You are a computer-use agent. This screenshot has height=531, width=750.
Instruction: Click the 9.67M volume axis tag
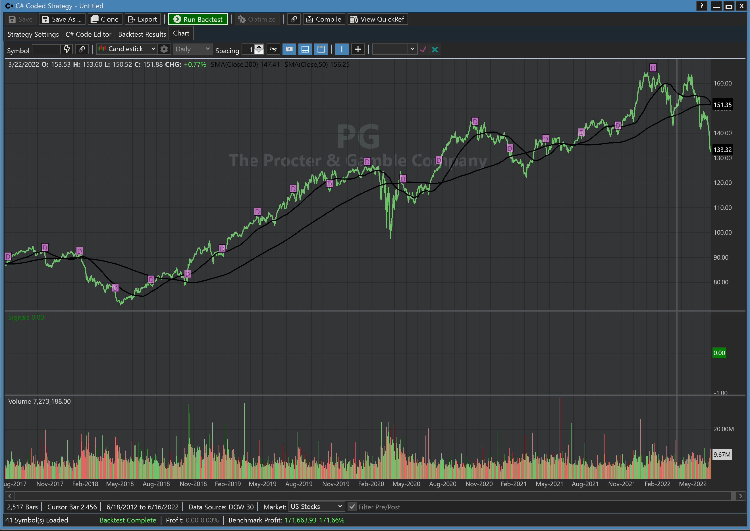[x=722, y=455]
